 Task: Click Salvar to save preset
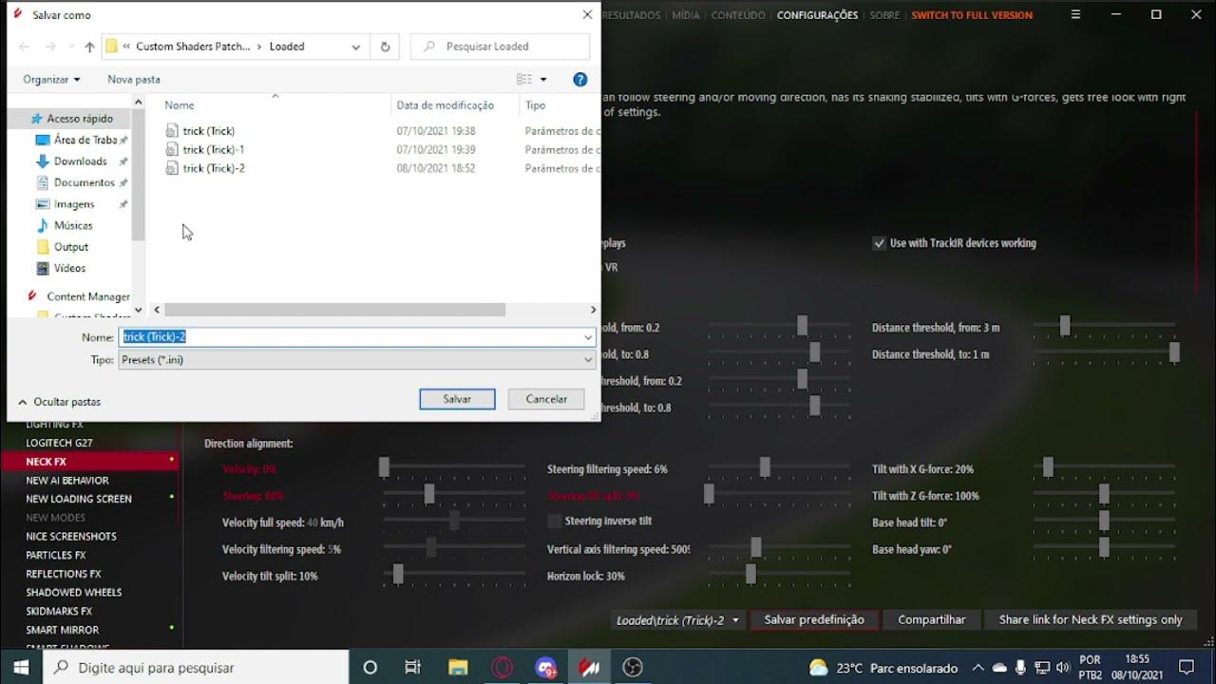point(457,399)
